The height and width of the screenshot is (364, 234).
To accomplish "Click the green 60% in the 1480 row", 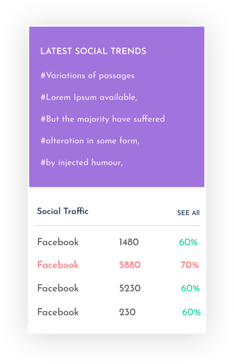I will click(188, 242).
